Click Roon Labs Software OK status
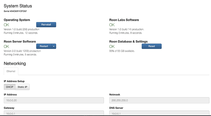The width and height of the screenshot is (211, 116). 112,25
